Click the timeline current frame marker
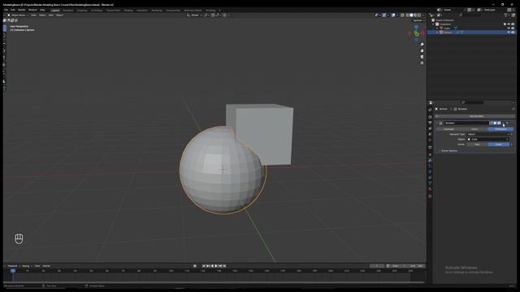This screenshot has height=292, width=520. pyautogui.click(x=13, y=271)
